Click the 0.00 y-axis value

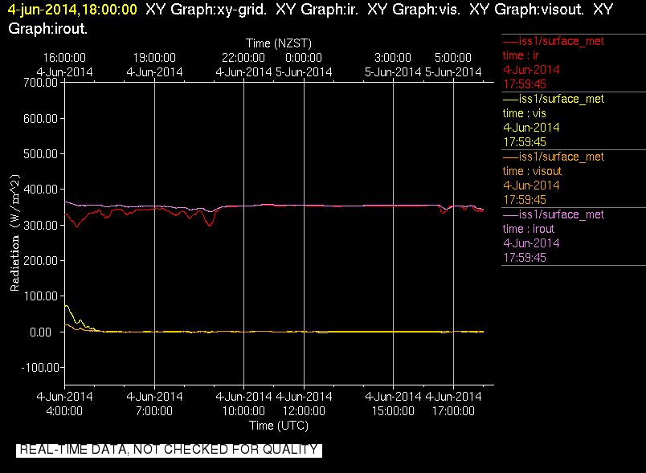40,332
